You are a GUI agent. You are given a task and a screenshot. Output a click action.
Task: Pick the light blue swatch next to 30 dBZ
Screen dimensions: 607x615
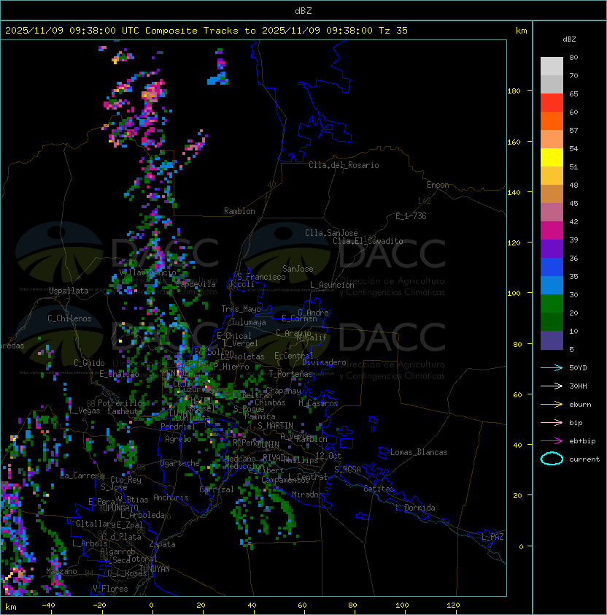[x=552, y=285]
